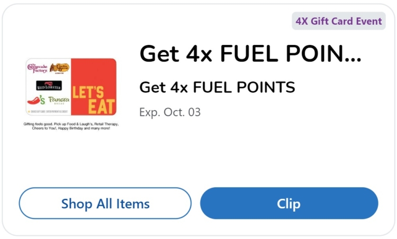This screenshot has height=239, width=397.
Task: Click the green 's of Chili's logo
Action: click(42, 100)
